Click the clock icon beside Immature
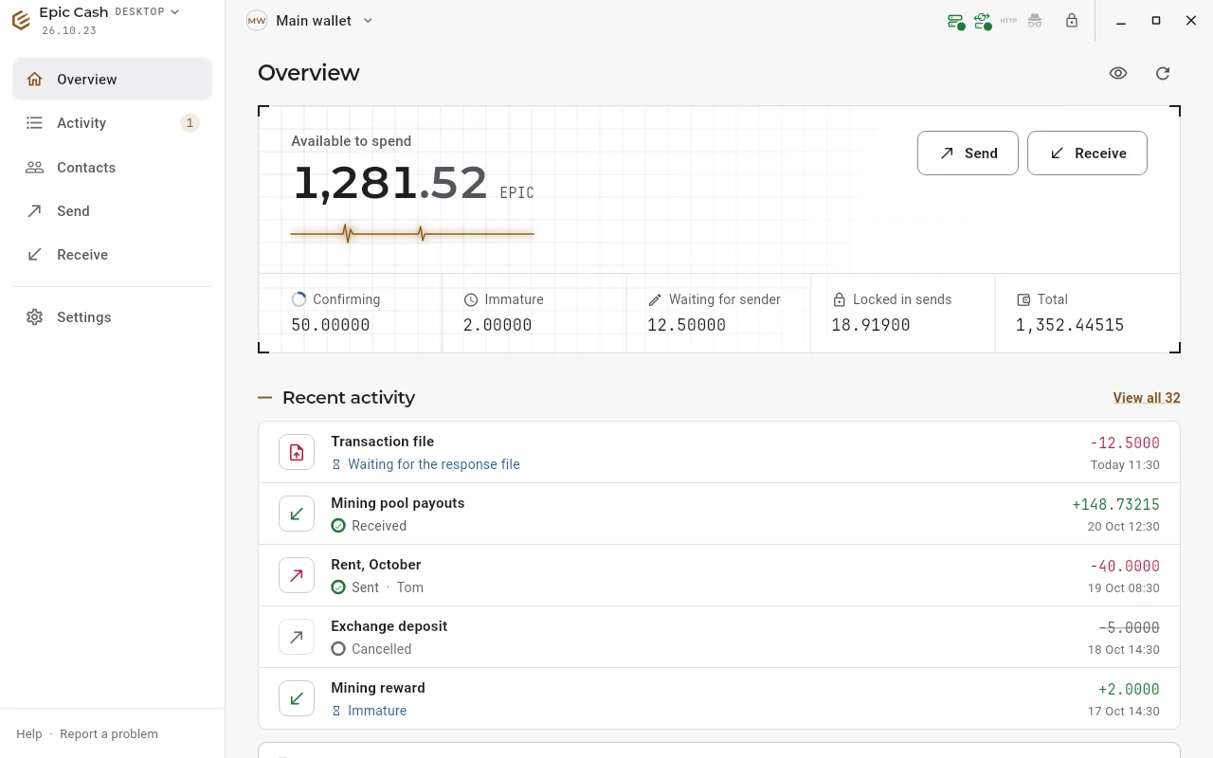Viewport: 1213px width, 758px height. click(471, 299)
